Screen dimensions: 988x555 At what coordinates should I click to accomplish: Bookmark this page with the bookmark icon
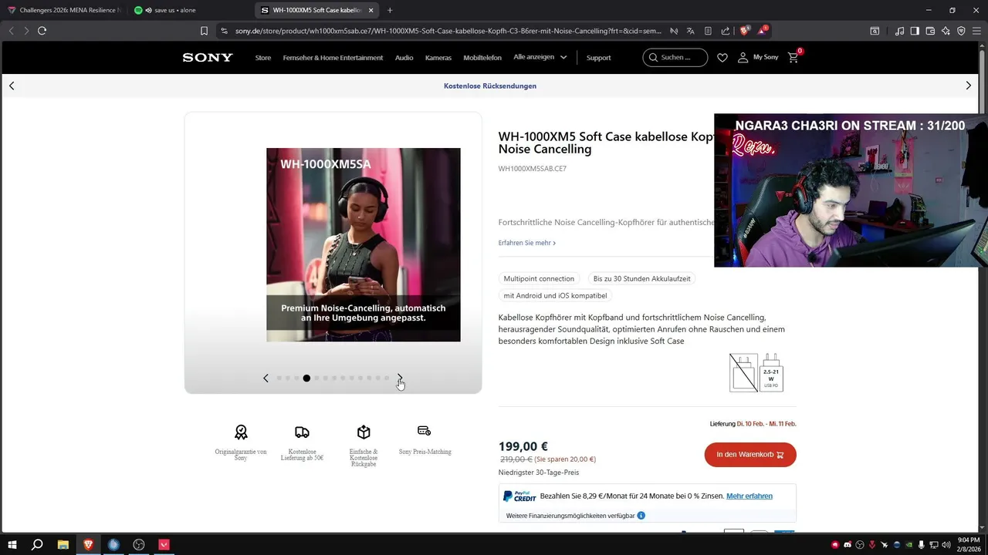click(204, 31)
